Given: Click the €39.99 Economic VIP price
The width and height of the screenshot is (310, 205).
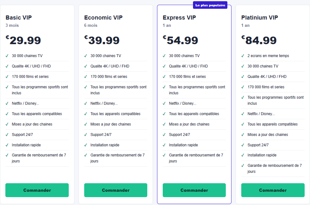Looking at the screenshot, I should pos(102,40).
